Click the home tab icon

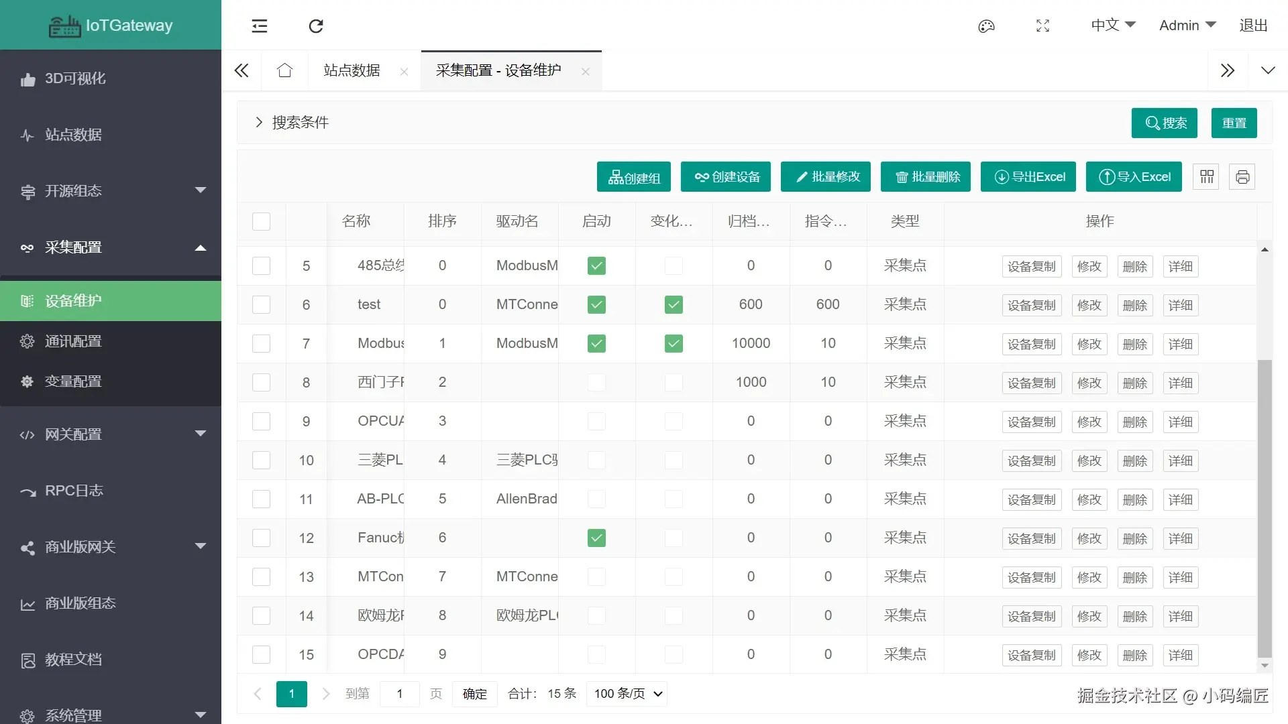coord(284,70)
